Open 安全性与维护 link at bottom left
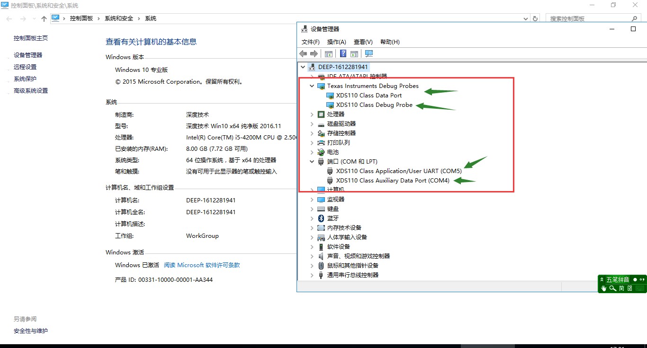 click(31, 331)
